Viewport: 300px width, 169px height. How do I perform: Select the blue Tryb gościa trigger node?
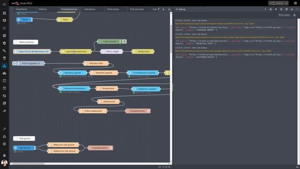coord(24,148)
